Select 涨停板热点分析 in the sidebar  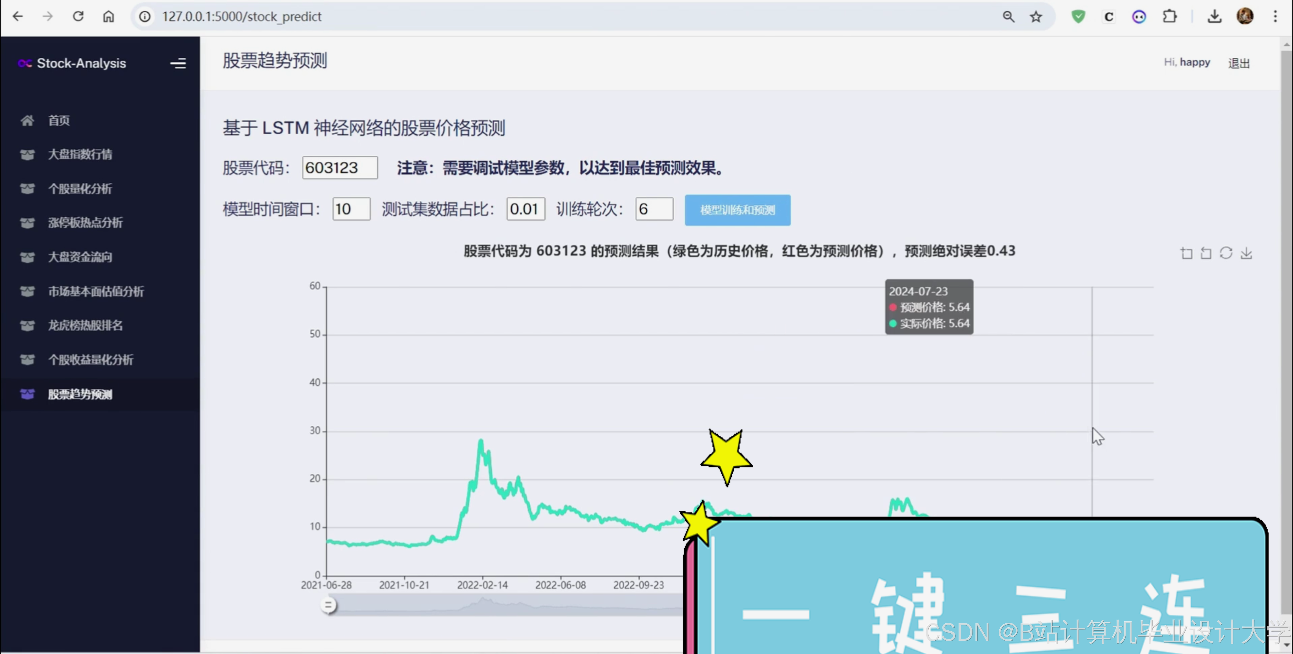pyautogui.click(x=85, y=223)
